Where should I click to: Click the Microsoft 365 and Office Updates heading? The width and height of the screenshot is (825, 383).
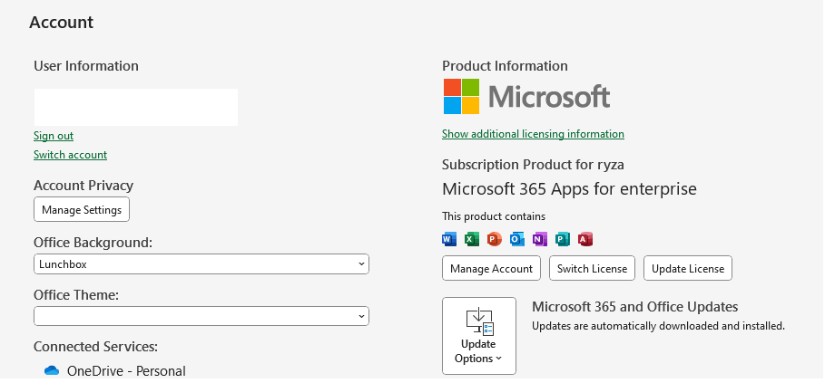pyautogui.click(x=635, y=307)
